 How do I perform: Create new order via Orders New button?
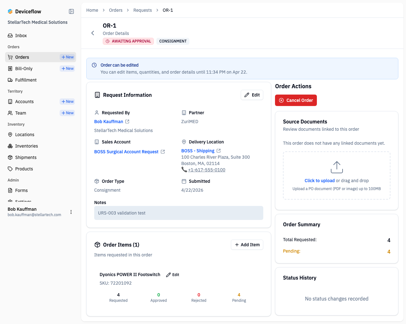point(68,57)
